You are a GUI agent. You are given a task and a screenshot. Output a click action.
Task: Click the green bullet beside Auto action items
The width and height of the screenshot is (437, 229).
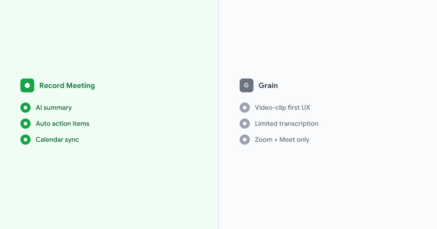coord(25,124)
